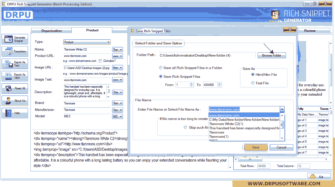
Task: Select Save Rich Snippet Files range option
Action: tap(160, 77)
